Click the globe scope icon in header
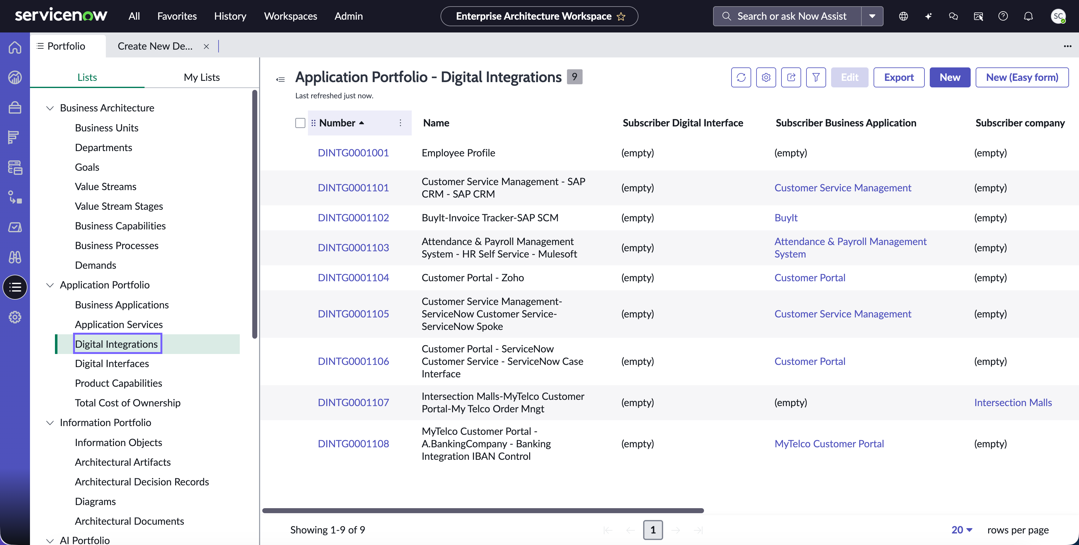 coord(904,16)
